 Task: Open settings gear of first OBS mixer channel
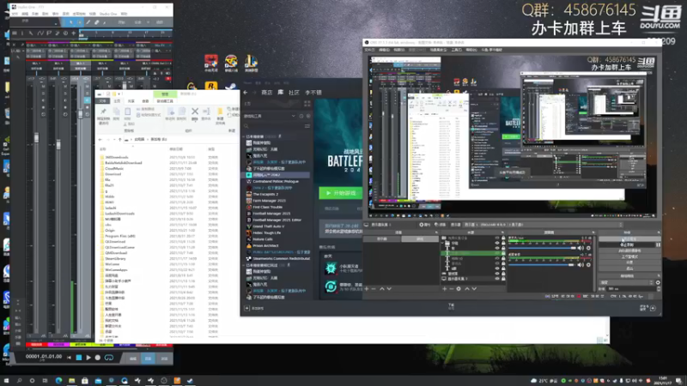tap(588, 248)
